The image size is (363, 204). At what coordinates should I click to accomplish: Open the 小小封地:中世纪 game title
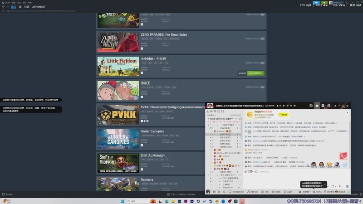(x=153, y=59)
